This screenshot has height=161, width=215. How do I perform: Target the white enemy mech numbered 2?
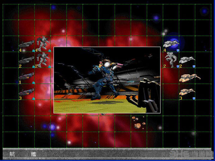click(x=171, y=60)
